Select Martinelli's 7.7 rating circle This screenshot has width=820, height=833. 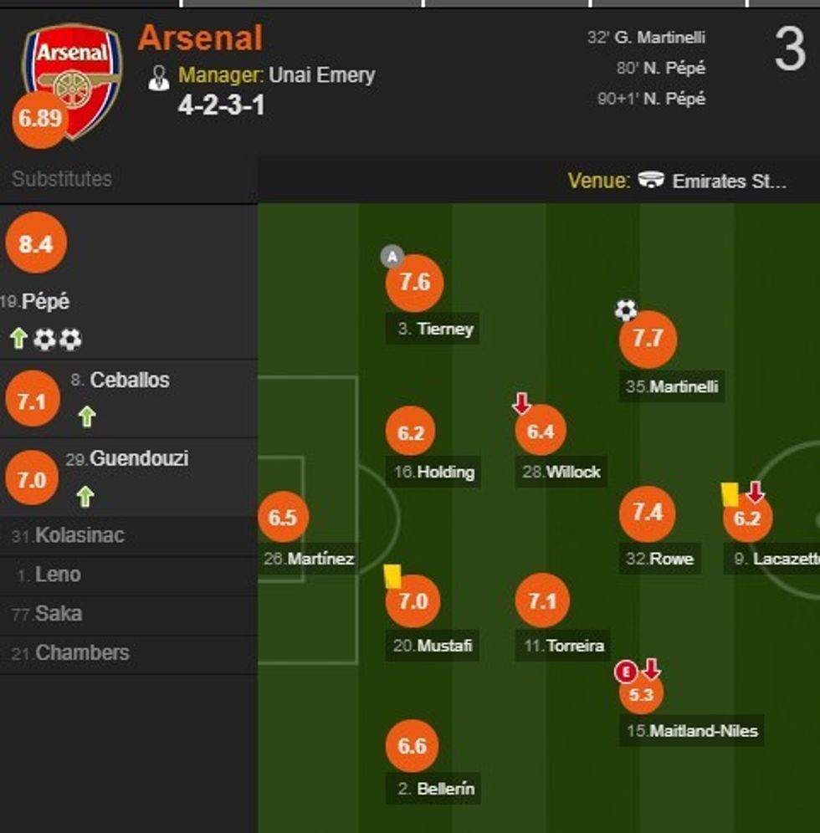point(648,339)
